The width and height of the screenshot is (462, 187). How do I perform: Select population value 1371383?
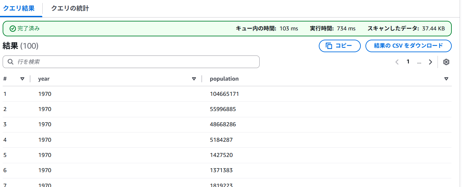click(221, 170)
